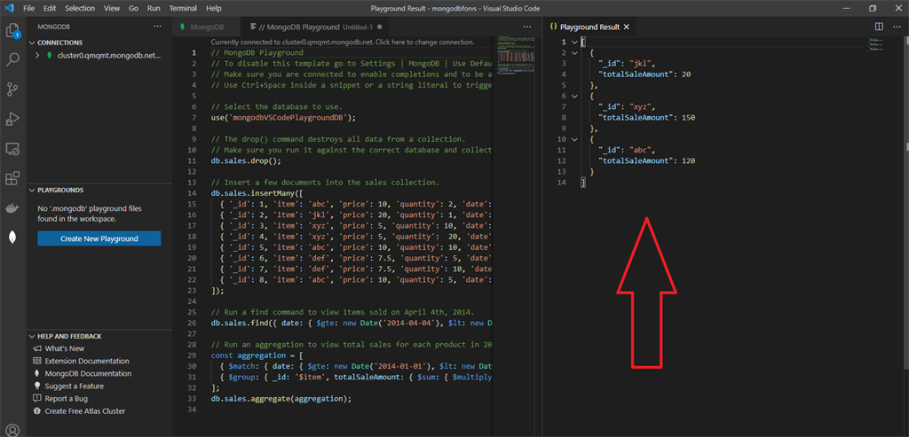Open the Selection menu
Screen dimensions: 909x437
click(x=80, y=9)
